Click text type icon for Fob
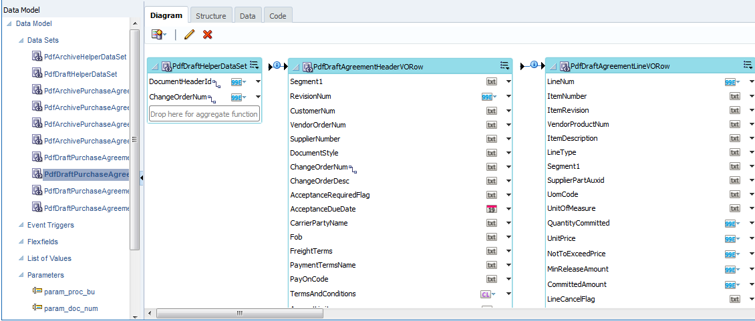 point(491,238)
